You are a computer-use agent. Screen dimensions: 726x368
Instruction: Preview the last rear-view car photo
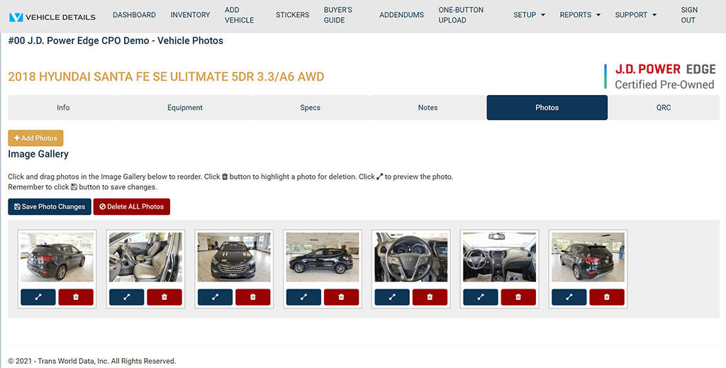point(569,297)
